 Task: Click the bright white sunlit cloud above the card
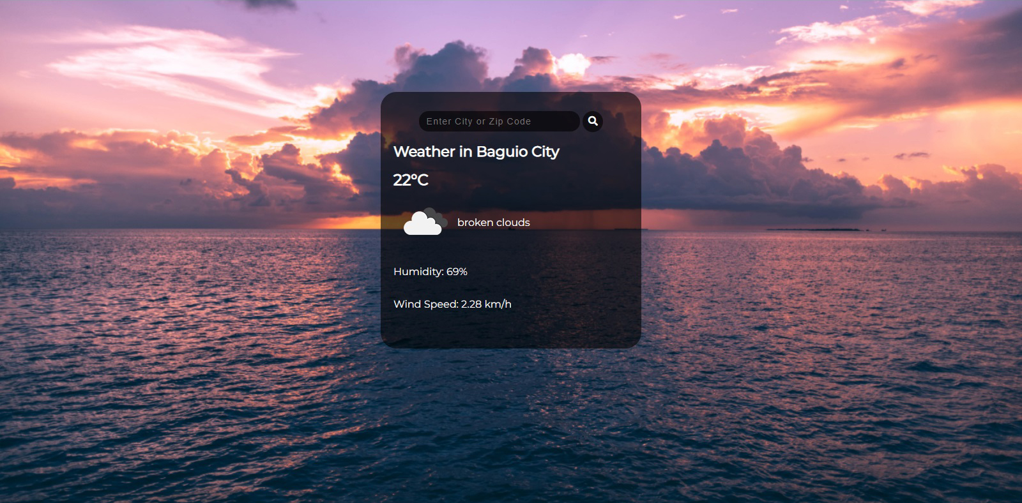click(x=573, y=64)
